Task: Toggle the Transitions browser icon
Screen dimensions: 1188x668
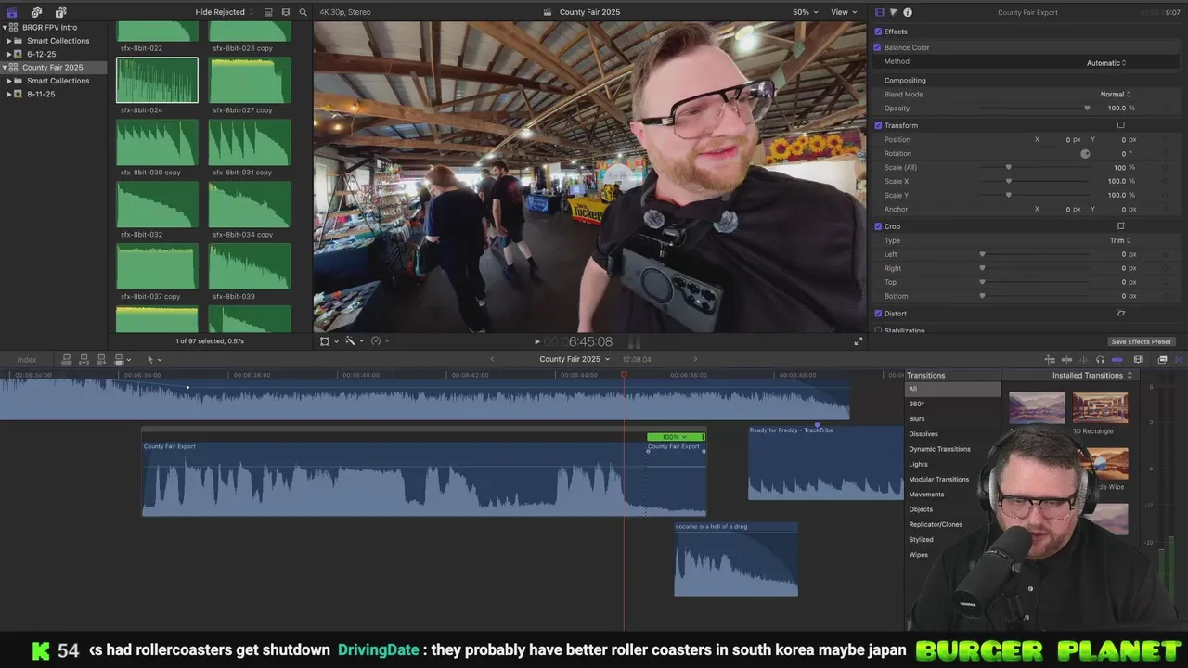Action: click(x=1180, y=359)
